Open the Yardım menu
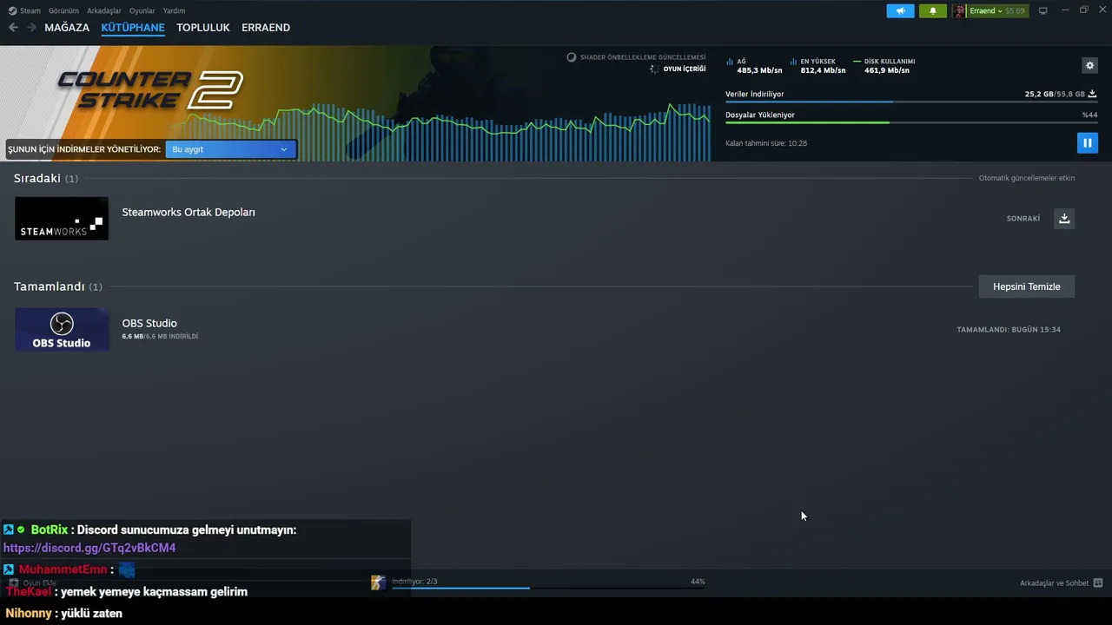The image size is (1112, 625). [x=174, y=10]
